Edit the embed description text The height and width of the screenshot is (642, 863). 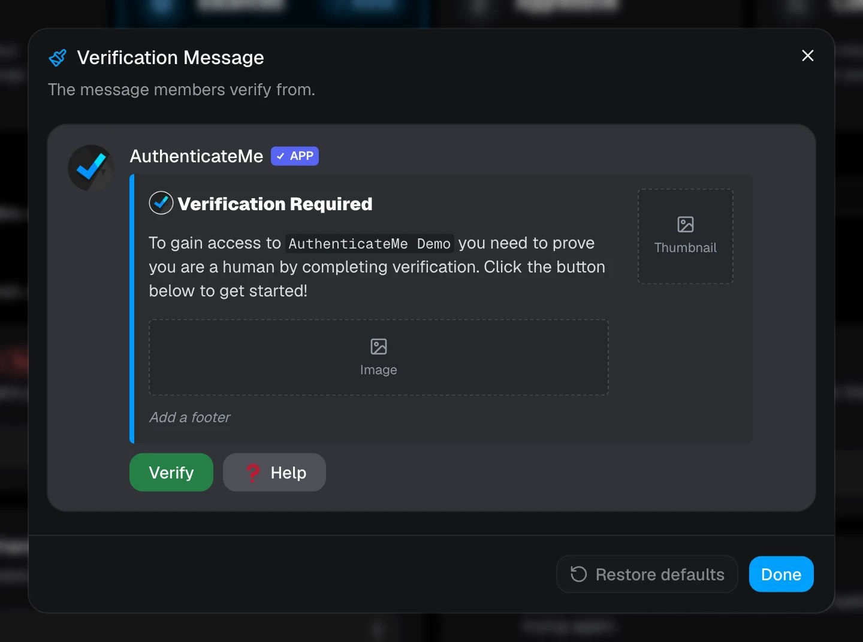click(377, 267)
